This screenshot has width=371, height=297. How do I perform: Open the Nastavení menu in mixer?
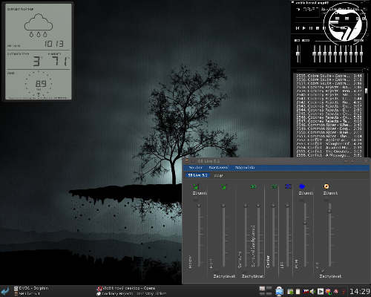[218, 168]
